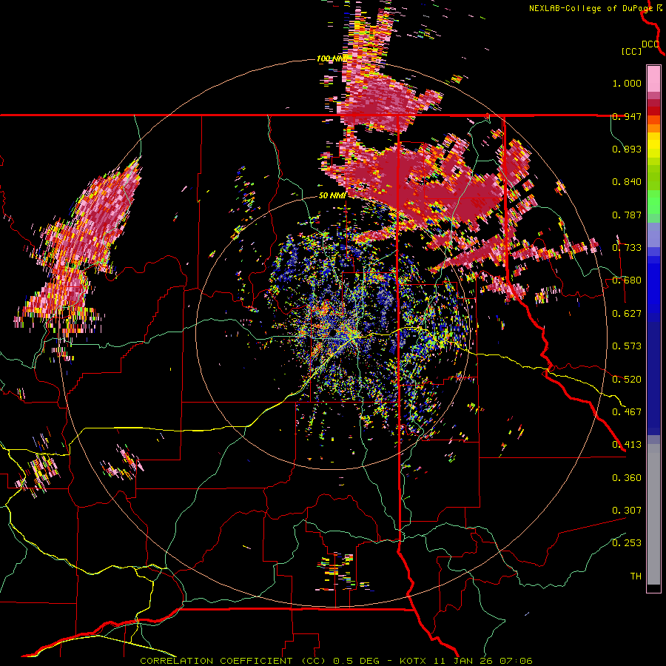Click the 0.840 value on the color scale
Screen dimensions: 666x666
[627, 182]
